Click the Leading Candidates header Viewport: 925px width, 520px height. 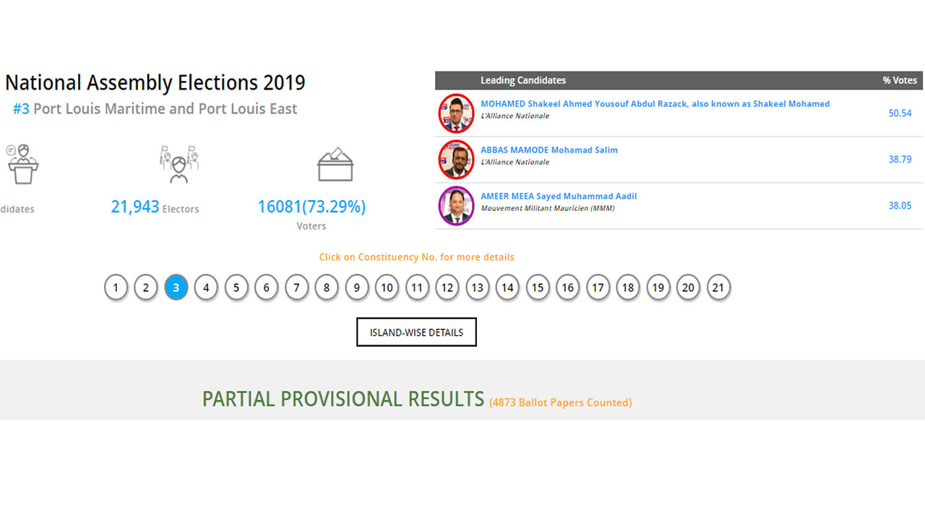pyautogui.click(x=523, y=80)
